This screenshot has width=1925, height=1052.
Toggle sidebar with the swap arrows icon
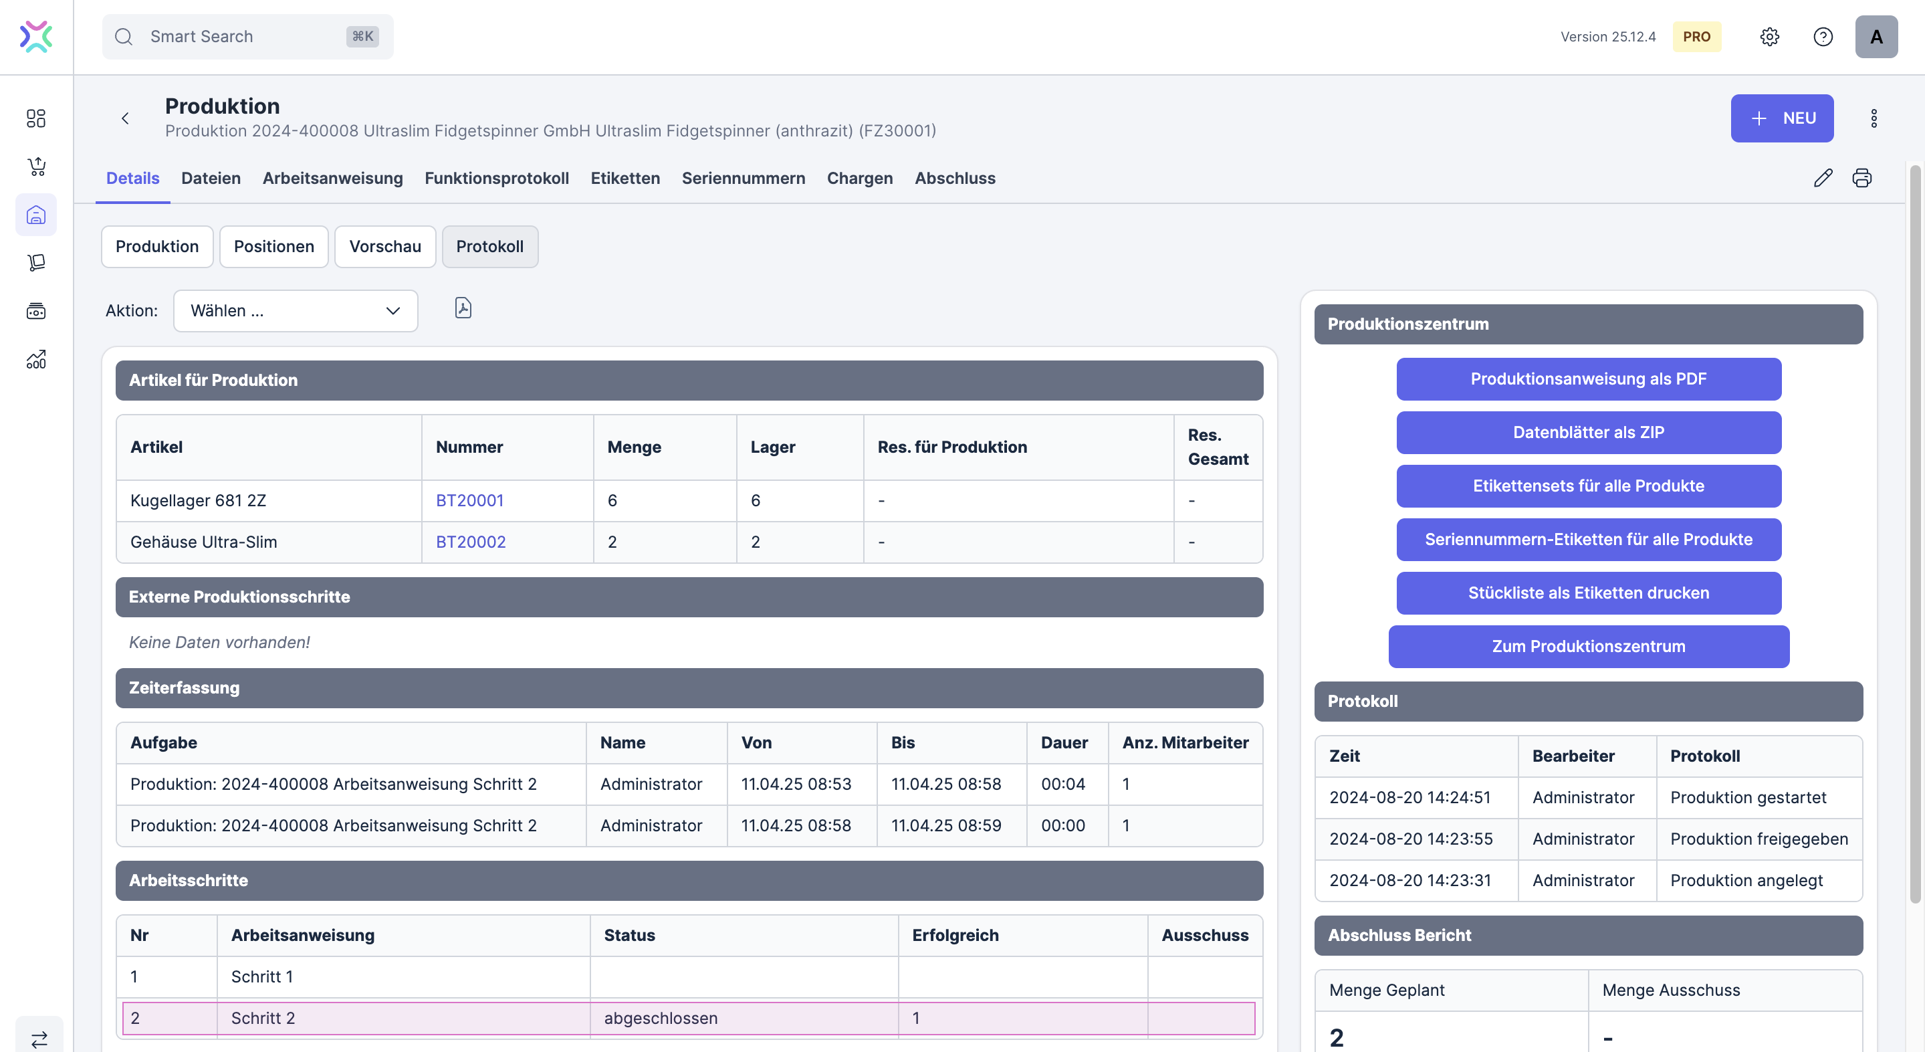pos(39,1038)
